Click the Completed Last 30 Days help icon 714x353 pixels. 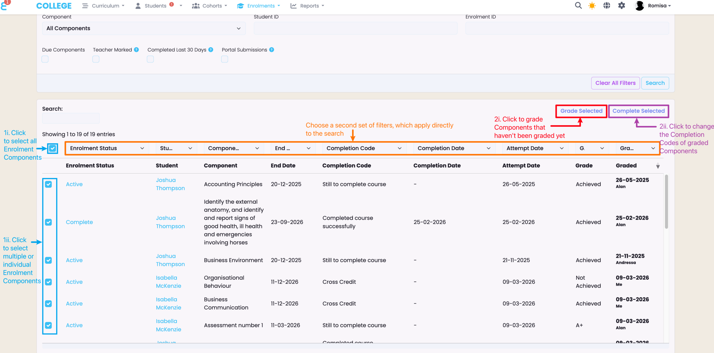point(211,50)
